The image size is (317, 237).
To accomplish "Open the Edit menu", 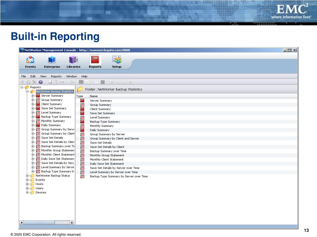I will click(33, 77).
